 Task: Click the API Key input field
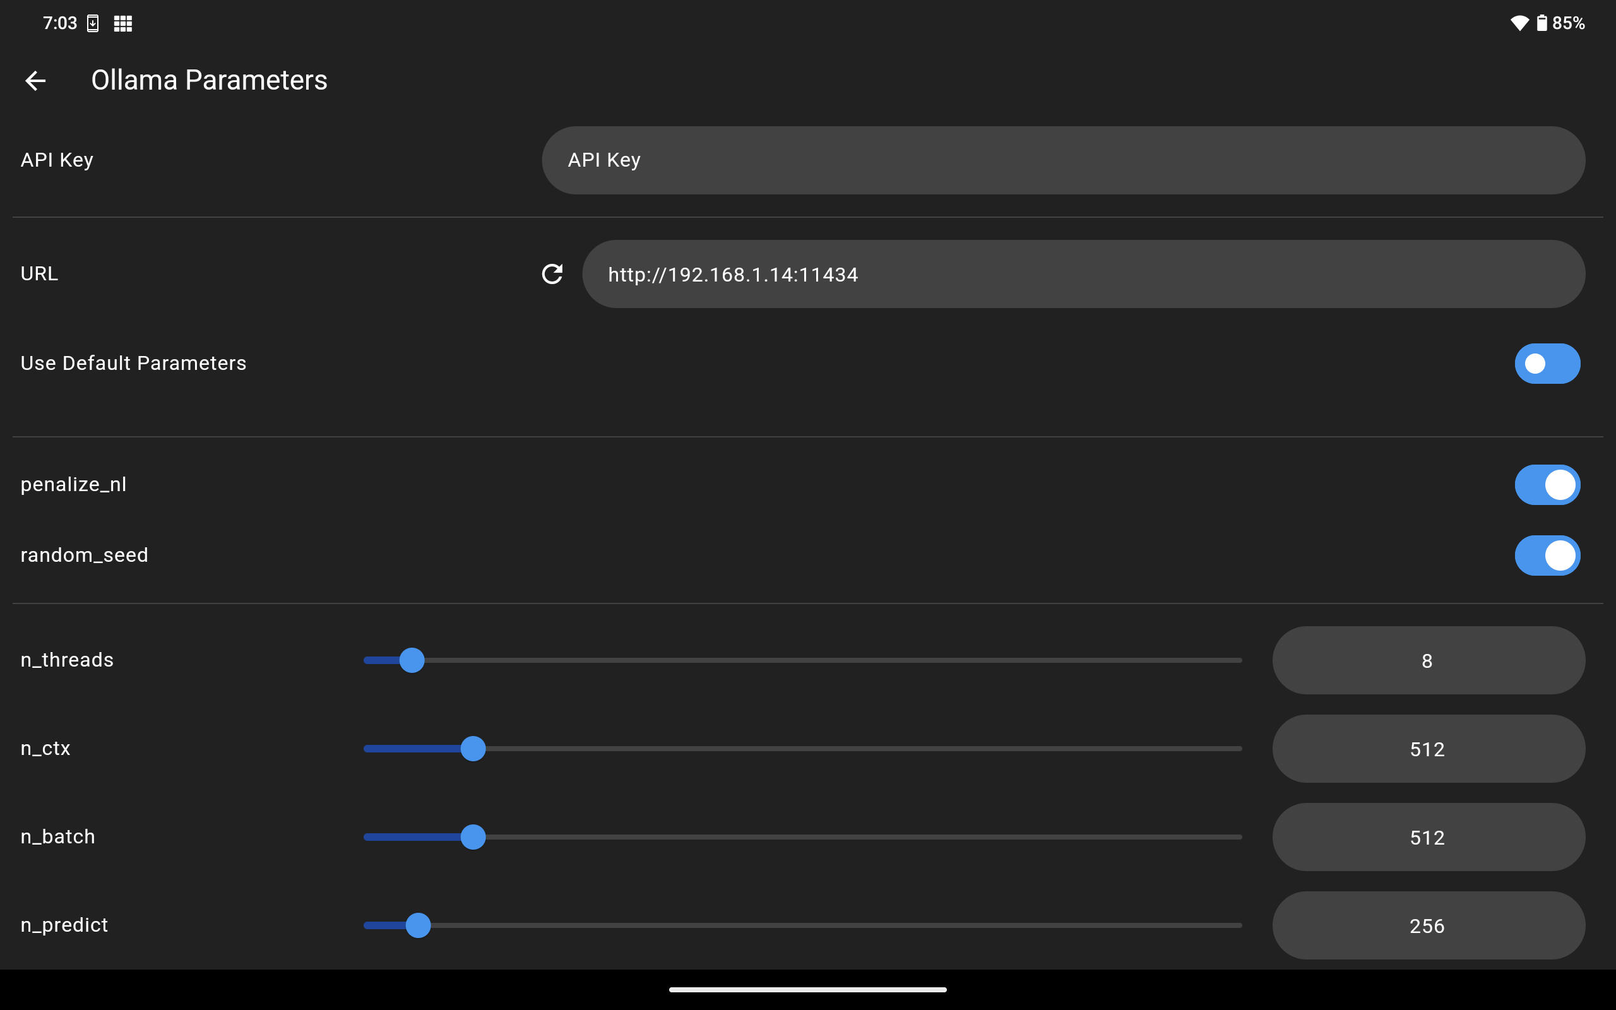pyautogui.click(x=1063, y=160)
